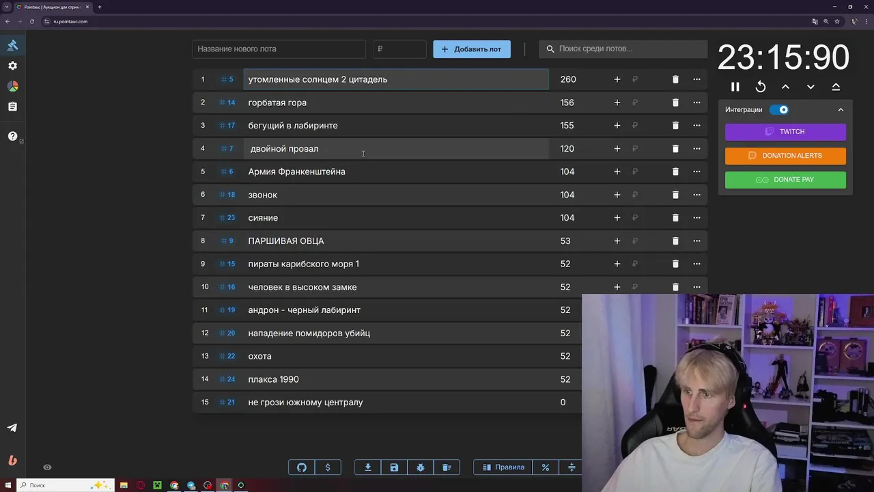Screen dimensions: 874x492
Task: Click the Добавить лот button
Action: (472, 49)
